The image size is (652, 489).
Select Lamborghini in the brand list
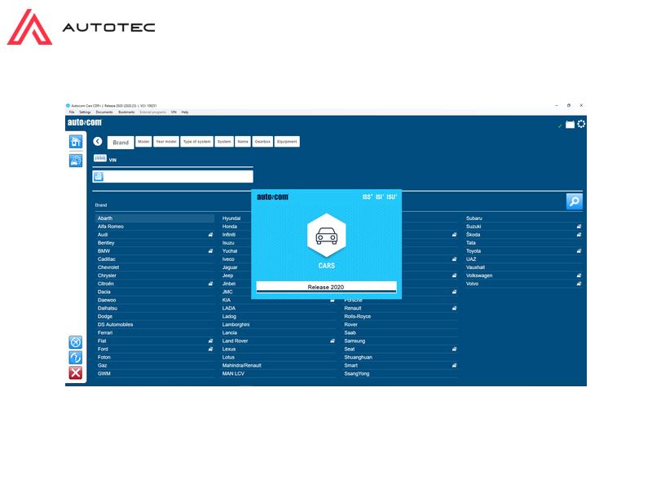pyautogui.click(x=278, y=324)
